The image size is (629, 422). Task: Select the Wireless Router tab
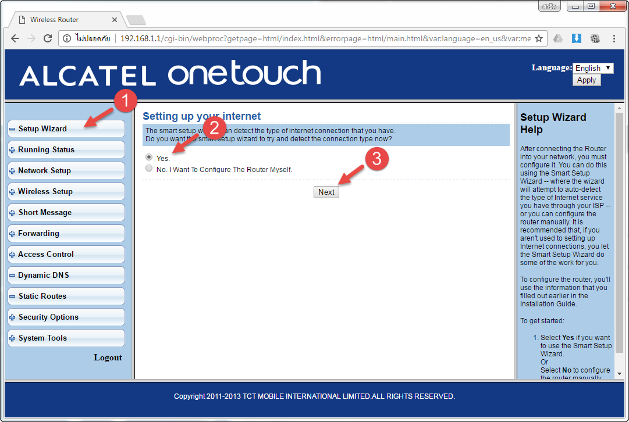tap(66, 20)
